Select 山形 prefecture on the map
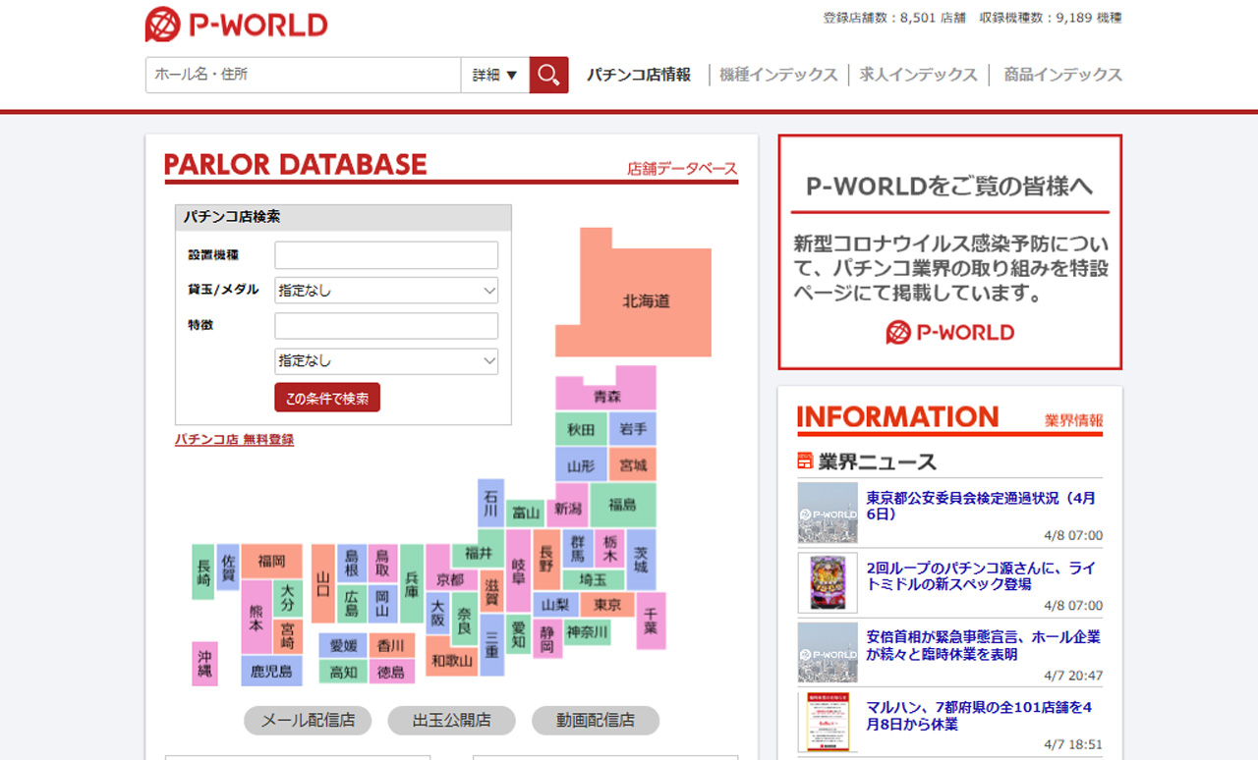The height and width of the screenshot is (760, 1258). click(x=581, y=464)
